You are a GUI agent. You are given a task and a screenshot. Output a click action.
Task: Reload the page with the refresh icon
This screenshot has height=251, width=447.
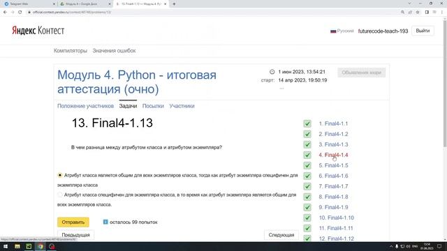(x=20, y=13)
